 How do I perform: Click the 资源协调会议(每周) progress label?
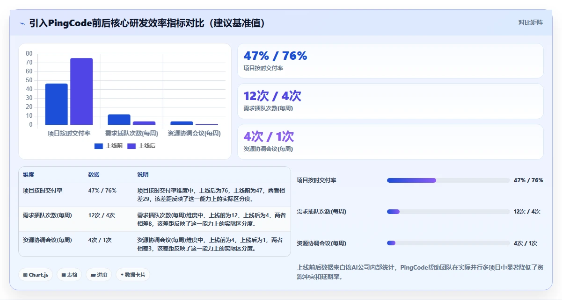click(x=321, y=243)
